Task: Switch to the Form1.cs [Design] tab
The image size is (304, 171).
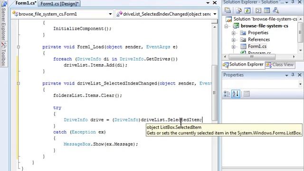Action: point(59,3)
